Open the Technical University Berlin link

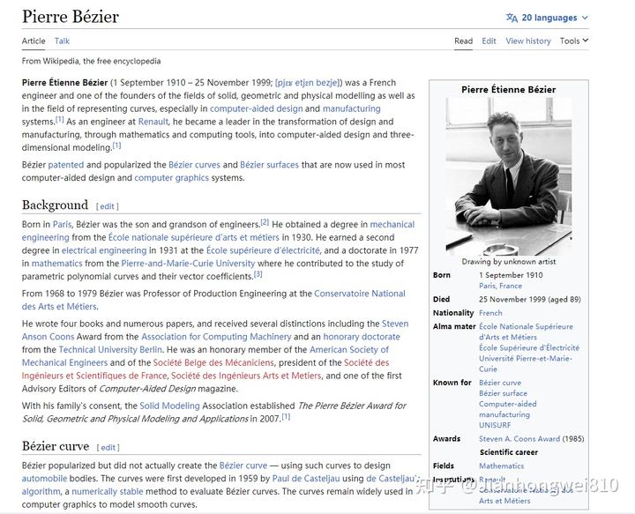(110, 350)
